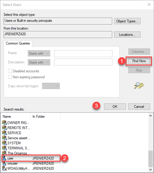Click the TERMINAL SERVER USER group icon
The height and width of the screenshot is (173, 154).
(4, 148)
